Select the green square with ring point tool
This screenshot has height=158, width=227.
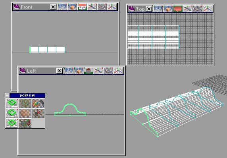(x=12, y=113)
